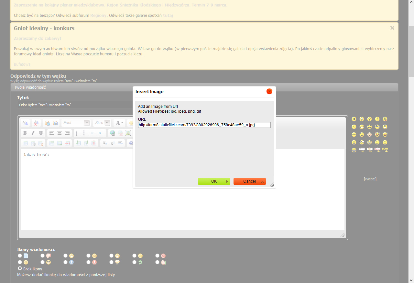
Task: Select the thumbs-down message icon radio
Action: (x=43, y=256)
